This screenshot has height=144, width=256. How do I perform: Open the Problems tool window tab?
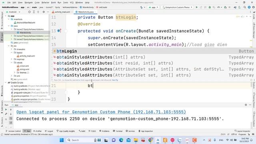tap(104, 131)
